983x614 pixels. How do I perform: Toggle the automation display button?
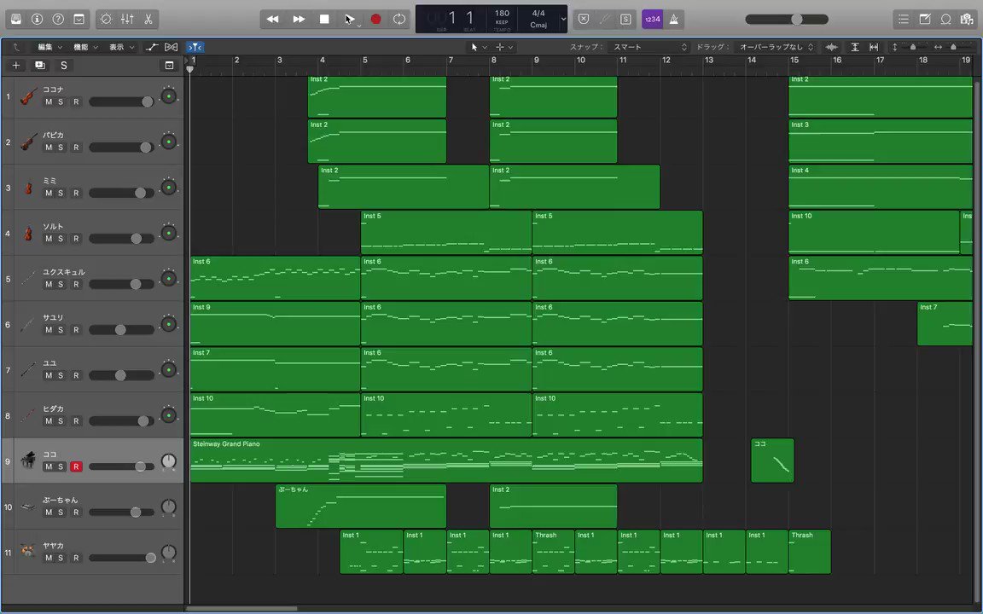(x=152, y=47)
